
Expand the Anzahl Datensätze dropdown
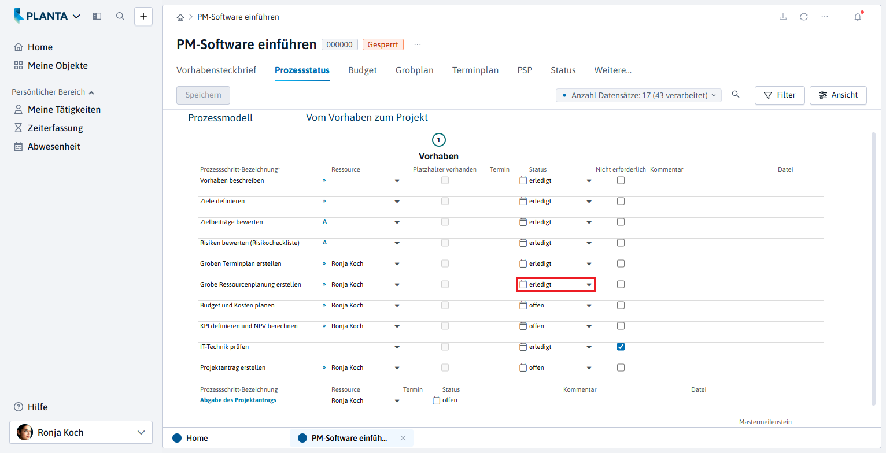638,95
